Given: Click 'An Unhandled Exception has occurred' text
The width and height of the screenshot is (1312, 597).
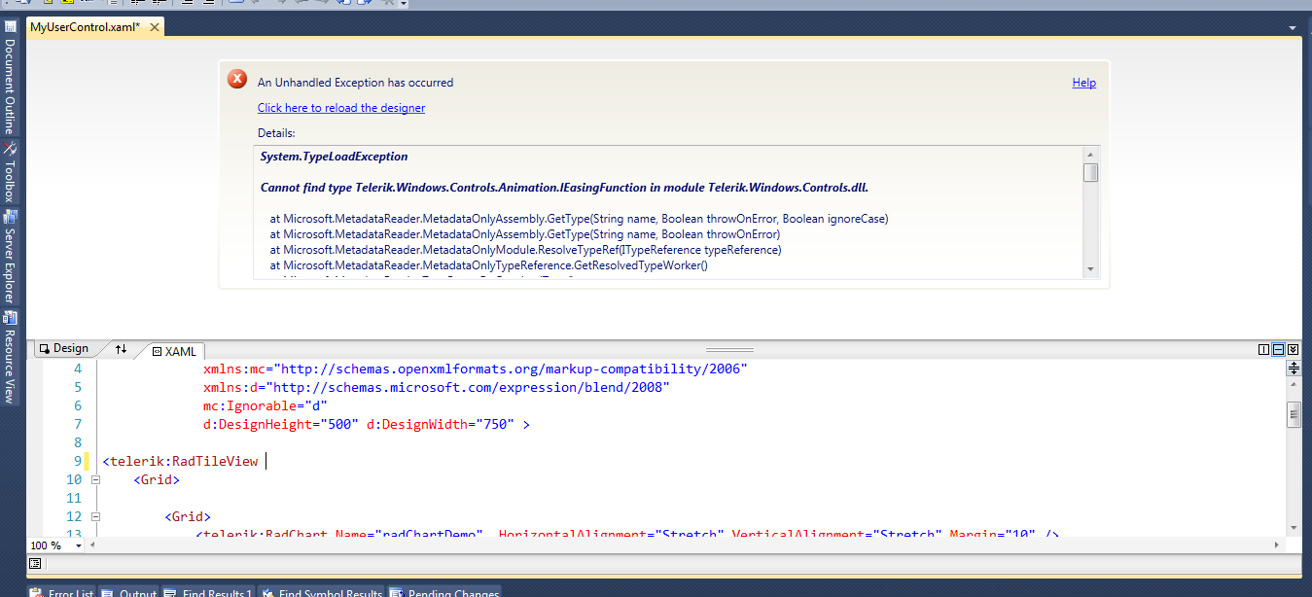Looking at the screenshot, I should 355,83.
